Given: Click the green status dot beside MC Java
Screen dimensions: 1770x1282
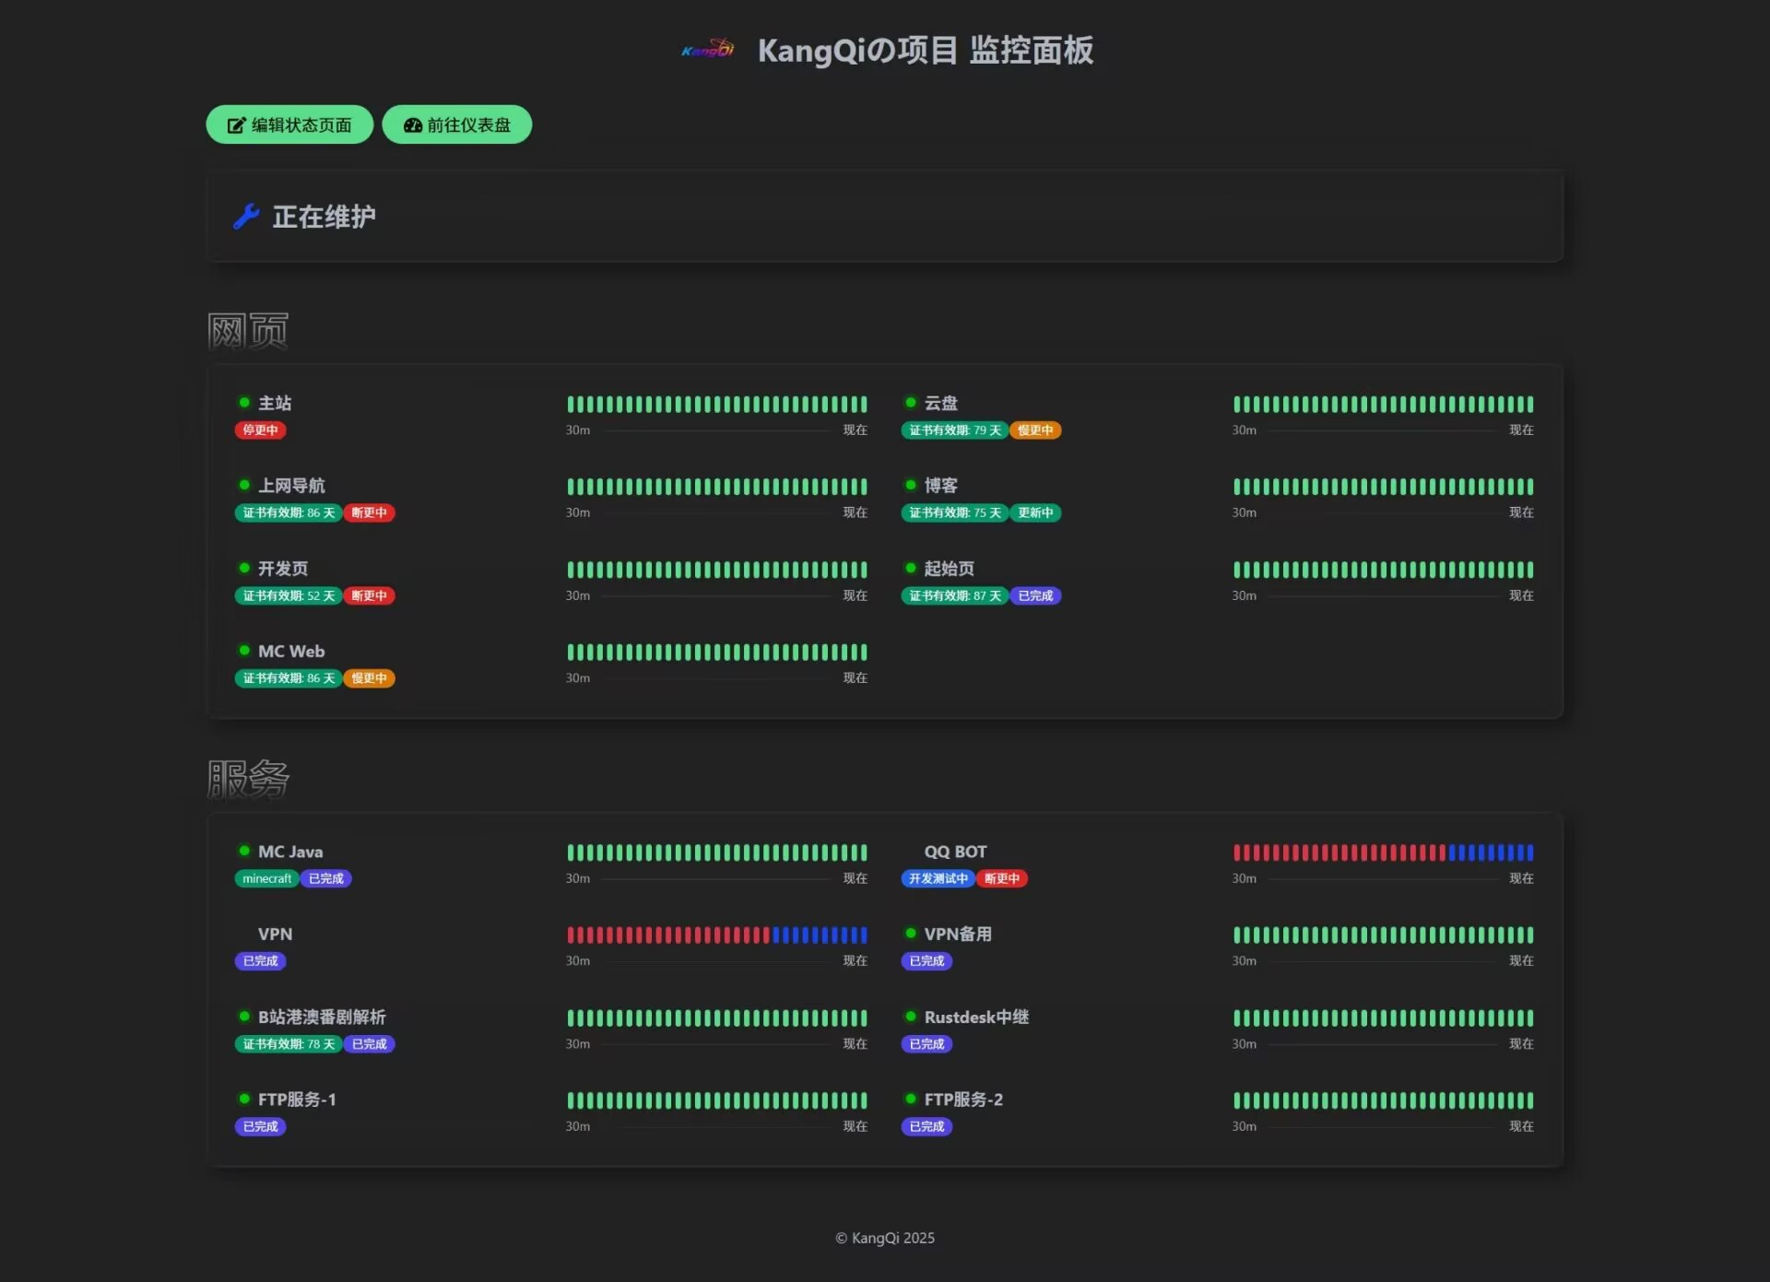Looking at the screenshot, I should coord(244,851).
